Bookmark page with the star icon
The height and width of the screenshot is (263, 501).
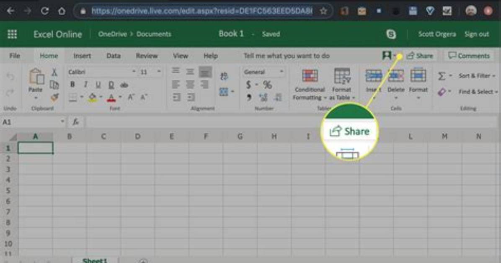coord(323,11)
